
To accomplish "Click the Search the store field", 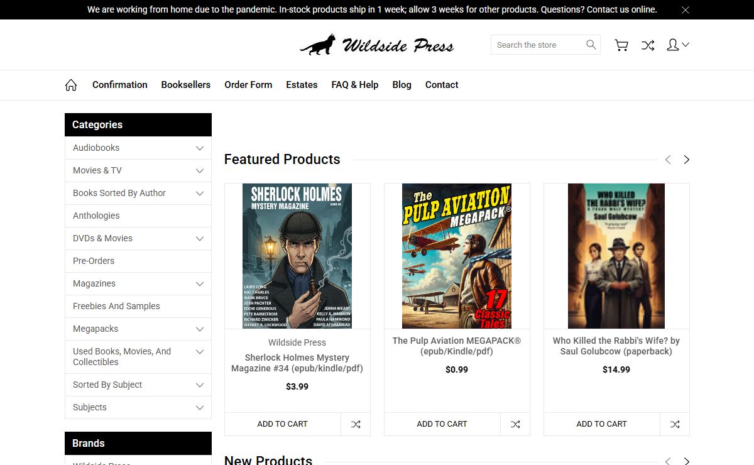I will [537, 45].
